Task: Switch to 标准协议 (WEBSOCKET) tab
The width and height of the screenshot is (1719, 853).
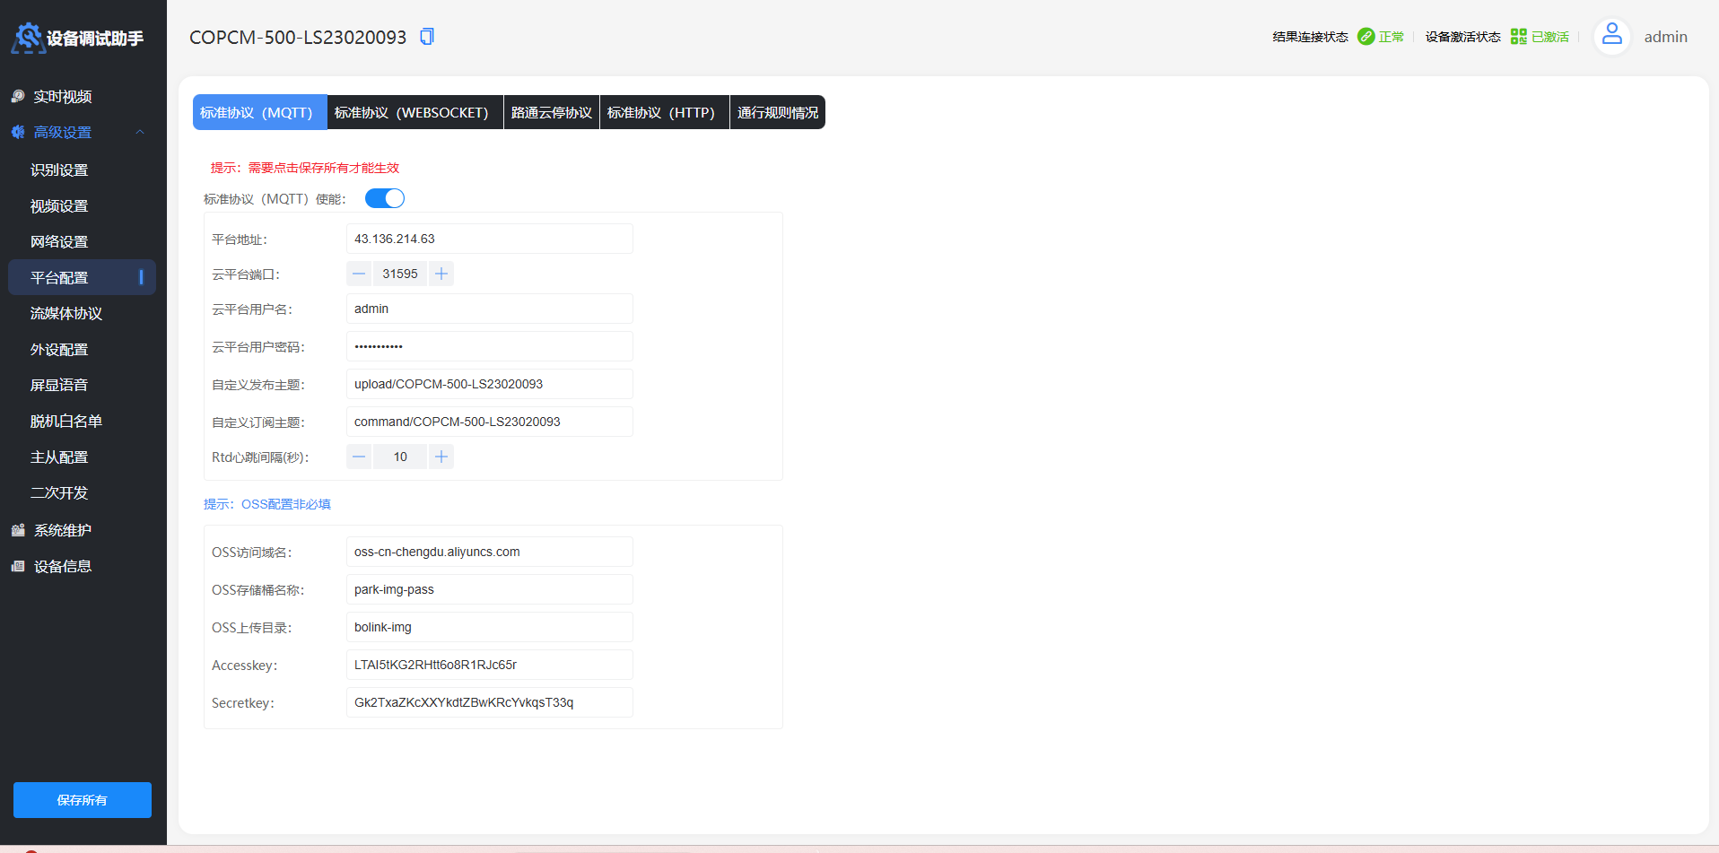Action: point(414,112)
